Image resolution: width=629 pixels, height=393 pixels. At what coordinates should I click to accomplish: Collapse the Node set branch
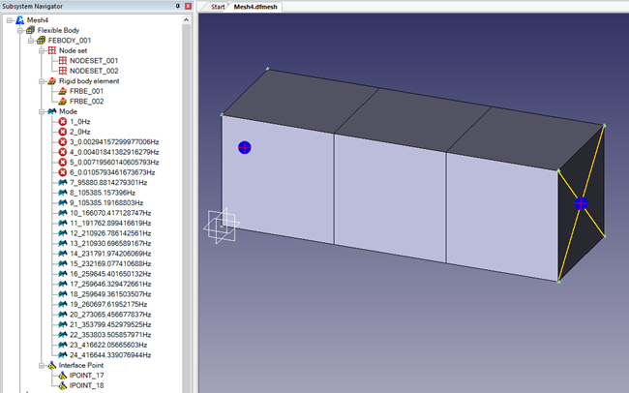pos(40,50)
